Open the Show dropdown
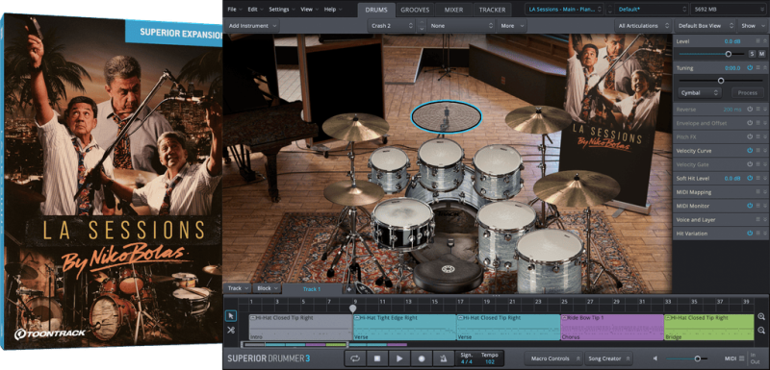The width and height of the screenshot is (770, 370). coord(752,26)
